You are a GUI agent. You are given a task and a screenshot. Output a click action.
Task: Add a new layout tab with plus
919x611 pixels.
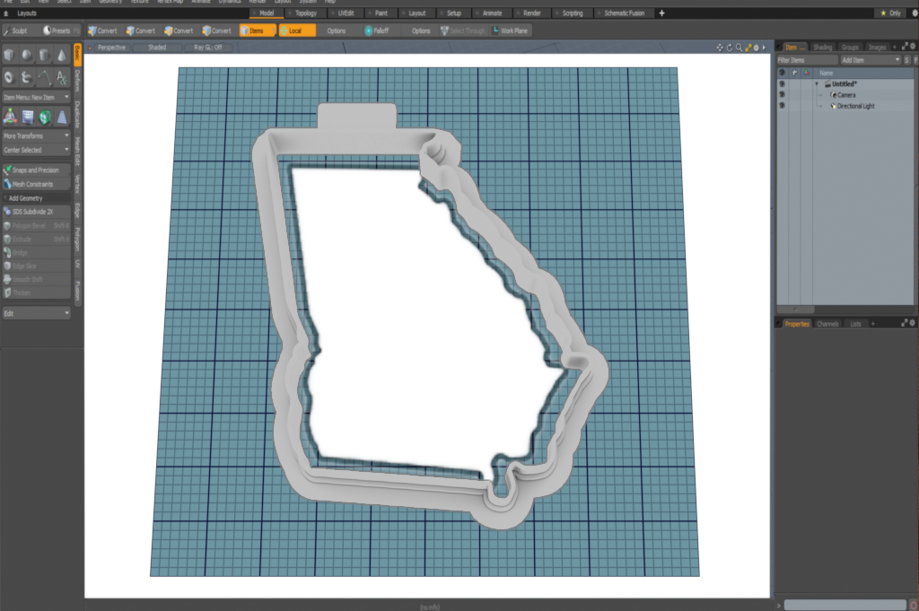coord(661,13)
